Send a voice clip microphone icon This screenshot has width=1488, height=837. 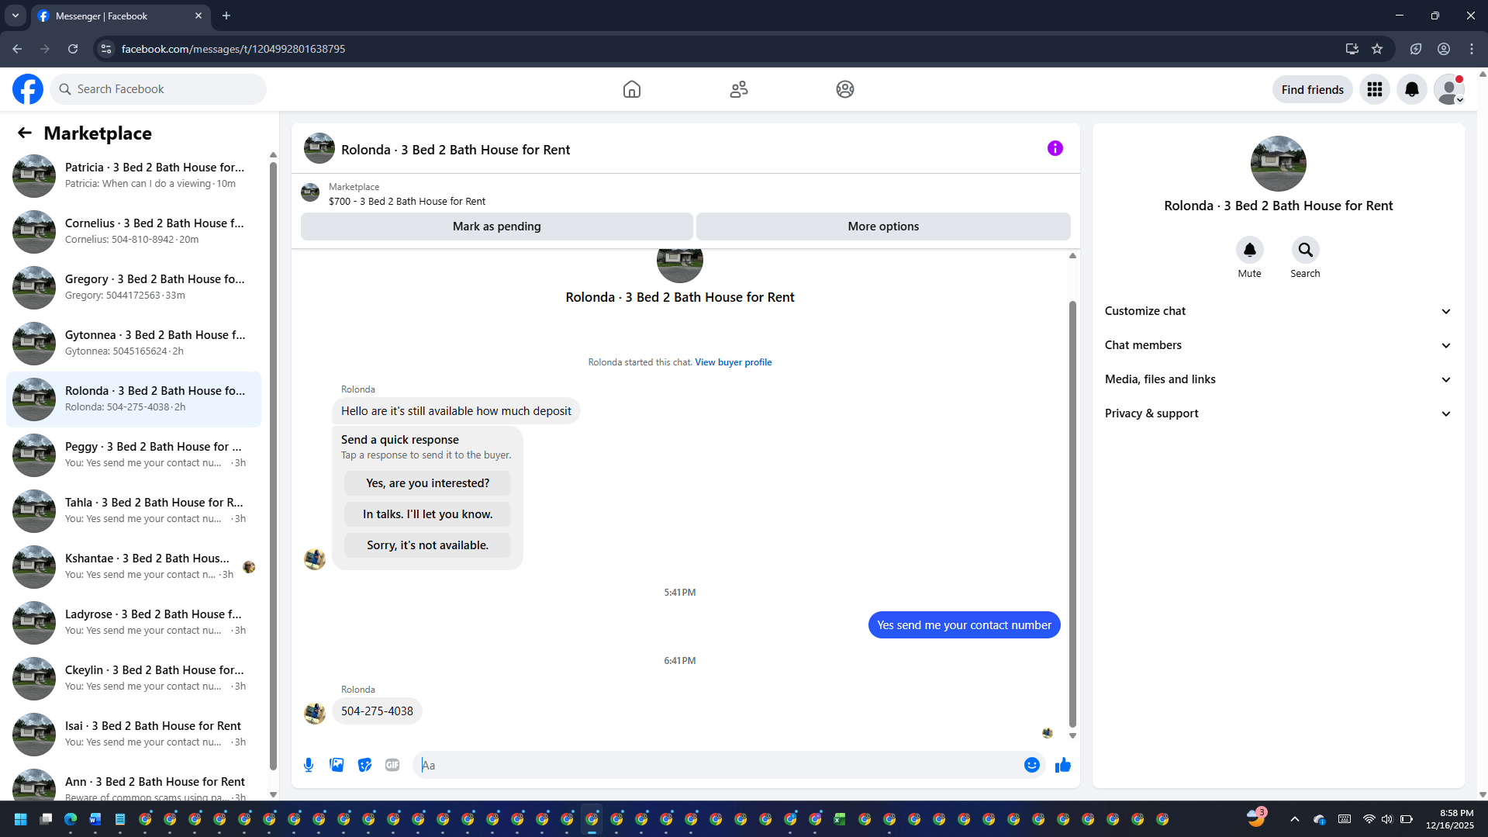click(x=309, y=765)
